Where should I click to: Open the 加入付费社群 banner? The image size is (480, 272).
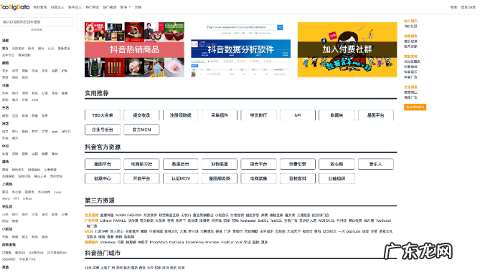pyautogui.click(x=347, y=49)
